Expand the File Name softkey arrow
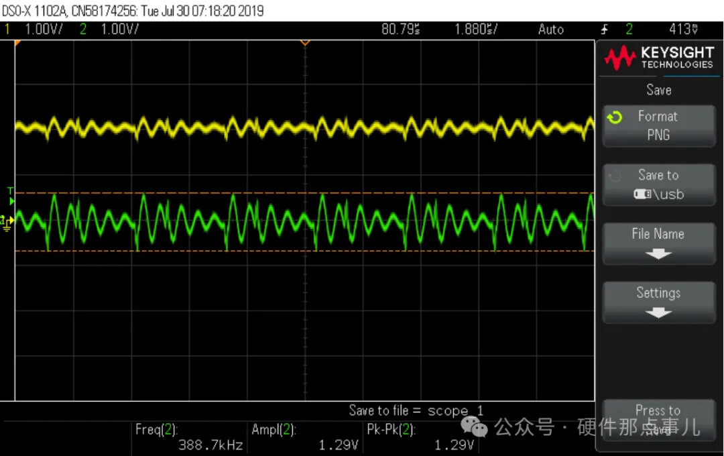The height and width of the screenshot is (456, 724). pyautogui.click(x=658, y=254)
